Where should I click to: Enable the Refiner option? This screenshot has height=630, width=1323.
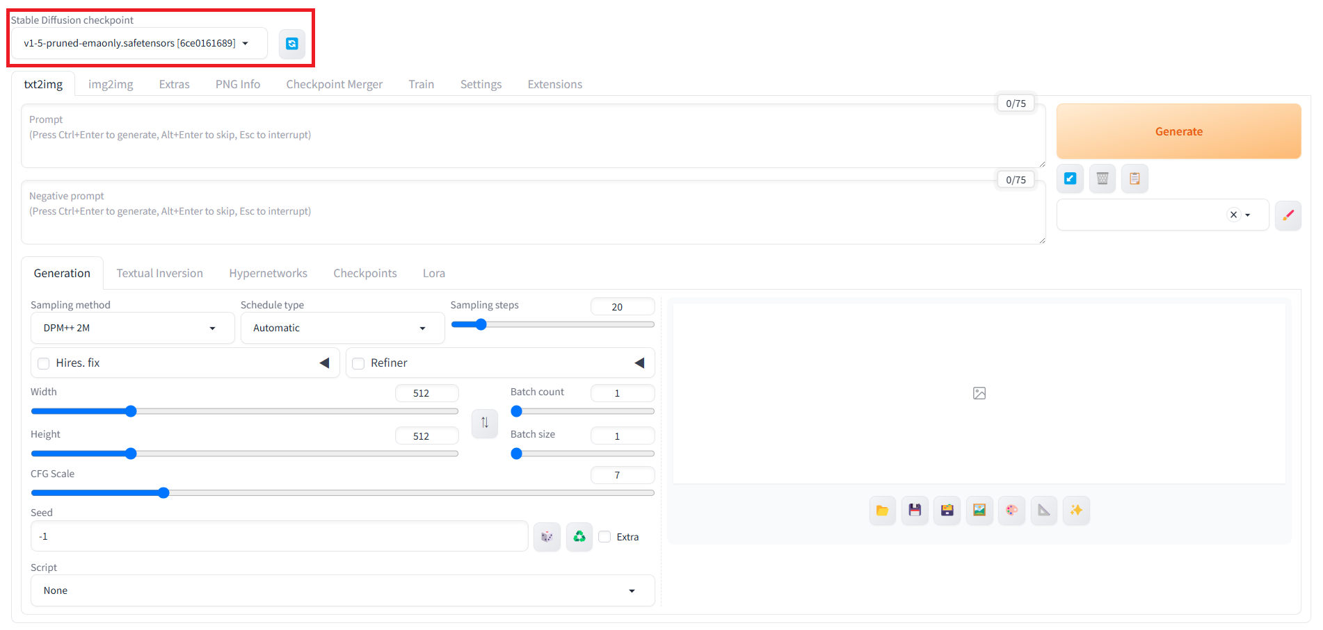[358, 363]
